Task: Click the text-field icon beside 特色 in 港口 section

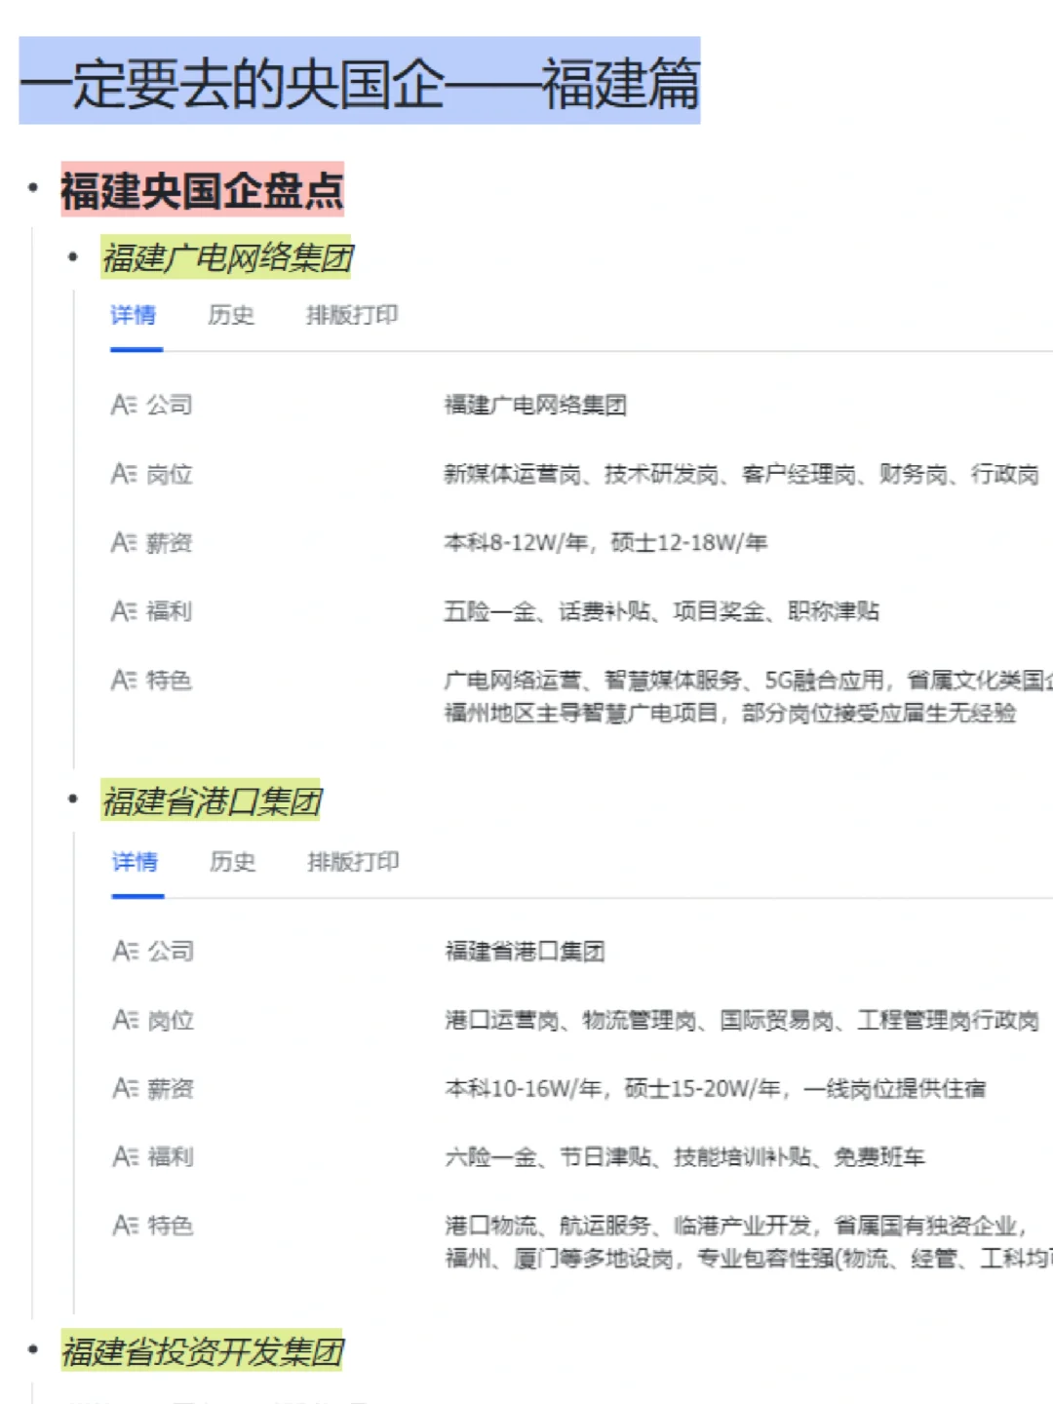Action: (125, 1225)
